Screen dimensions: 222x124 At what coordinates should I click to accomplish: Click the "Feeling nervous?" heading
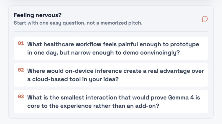[38, 15]
